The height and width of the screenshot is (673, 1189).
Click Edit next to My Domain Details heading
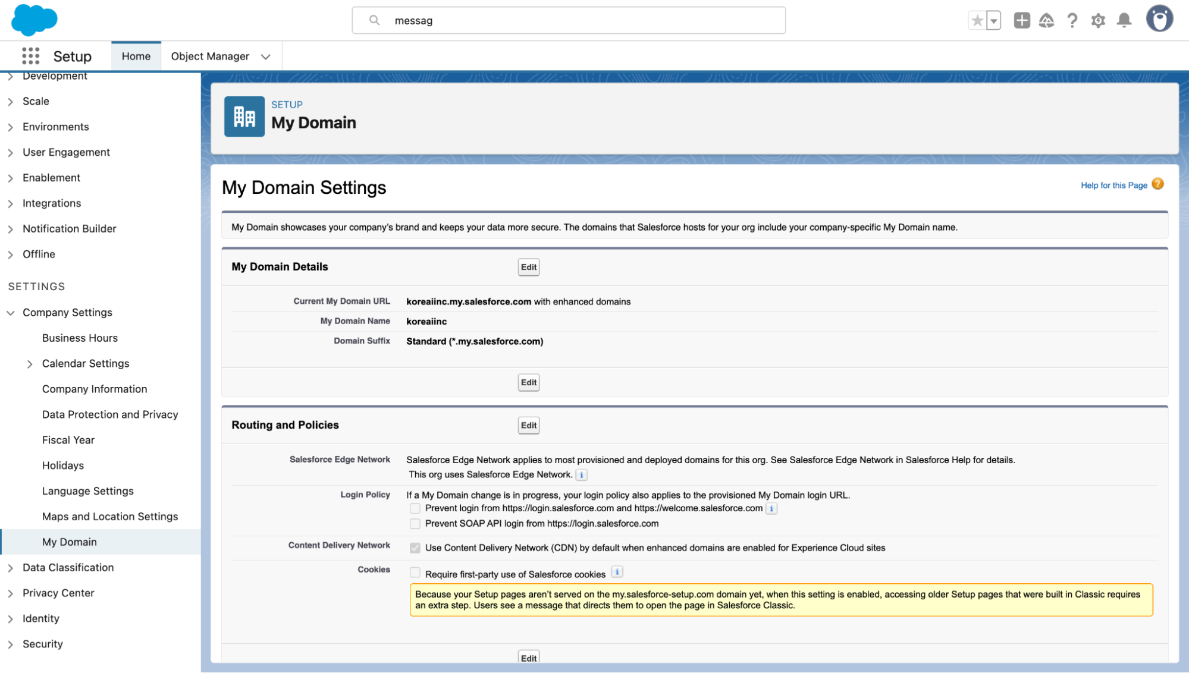click(x=529, y=267)
